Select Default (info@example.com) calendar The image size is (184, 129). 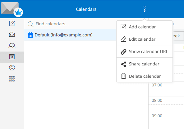point(71,35)
